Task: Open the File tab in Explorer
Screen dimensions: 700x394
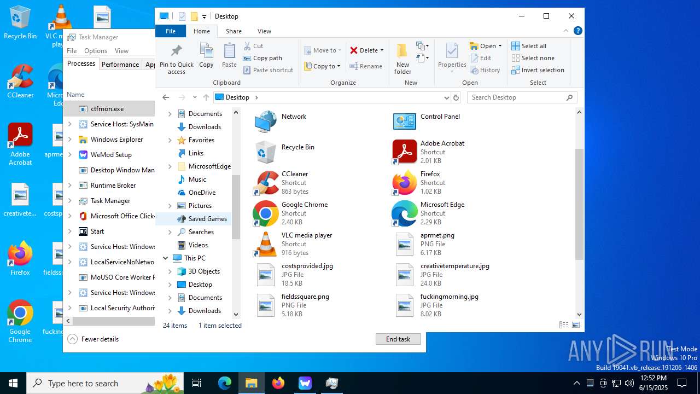Action: click(171, 31)
